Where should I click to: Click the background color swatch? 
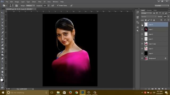pos(3,81)
